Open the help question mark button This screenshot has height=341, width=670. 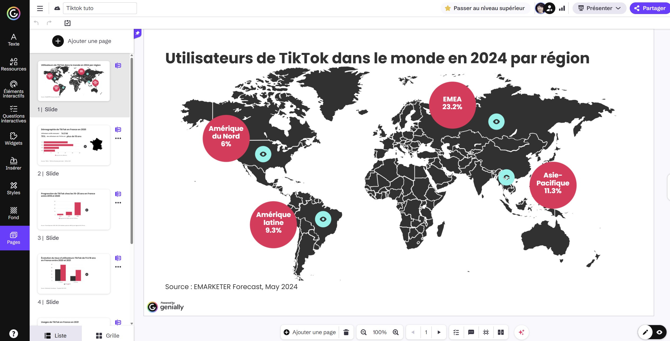(x=14, y=333)
